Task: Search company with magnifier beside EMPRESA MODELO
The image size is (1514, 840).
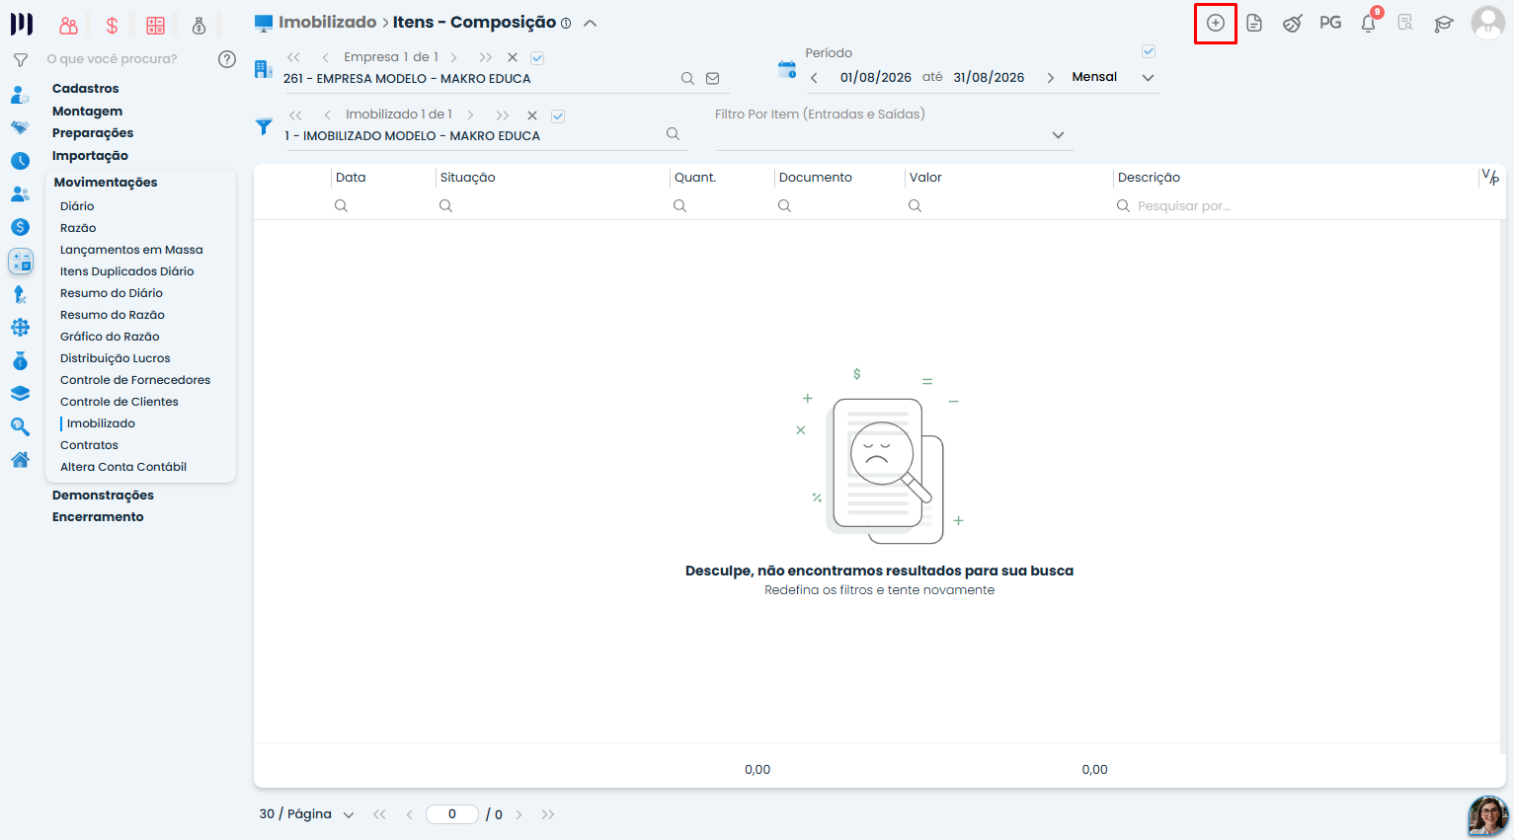Action: tap(687, 79)
